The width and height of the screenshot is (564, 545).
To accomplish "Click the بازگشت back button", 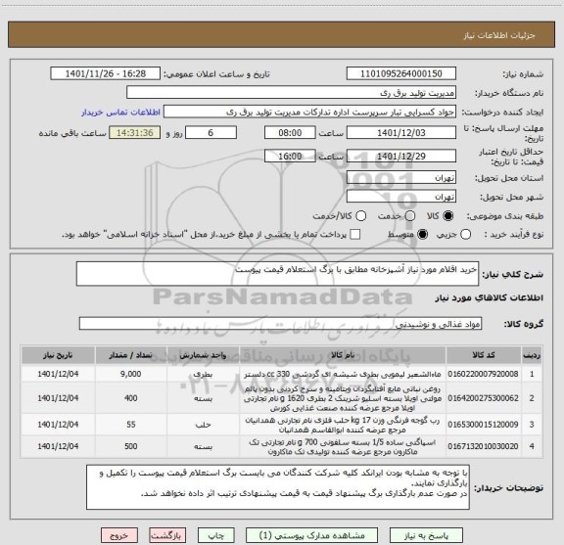I will (167, 535).
